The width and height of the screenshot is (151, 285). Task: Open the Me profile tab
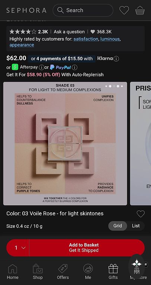pos(88,272)
